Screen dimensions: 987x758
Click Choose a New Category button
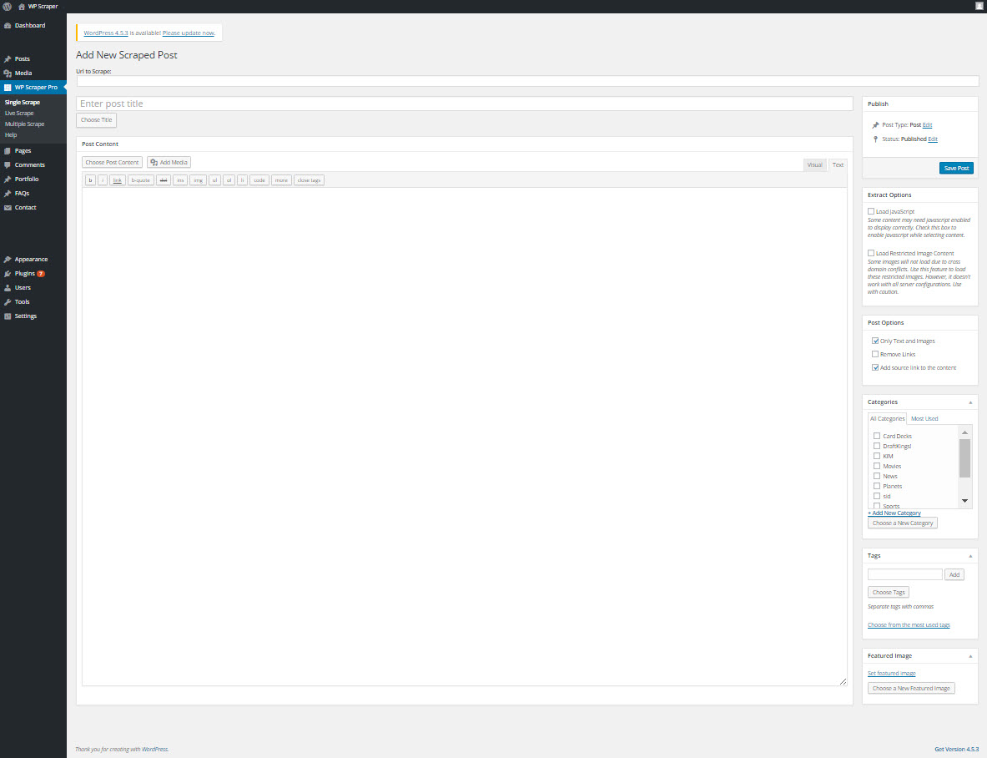pos(903,523)
